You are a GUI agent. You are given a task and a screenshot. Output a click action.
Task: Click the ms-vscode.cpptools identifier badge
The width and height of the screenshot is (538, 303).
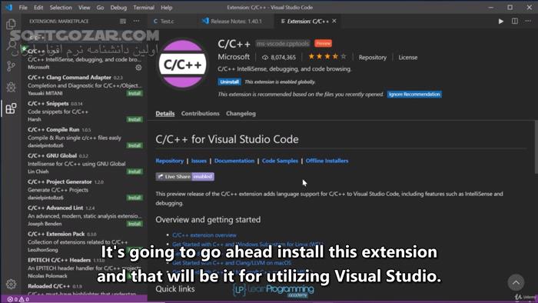(x=283, y=44)
